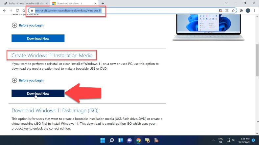Open the taskbar icon right of Chrome
The width and height of the screenshot is (259, 145).
(x=147, y=140)
